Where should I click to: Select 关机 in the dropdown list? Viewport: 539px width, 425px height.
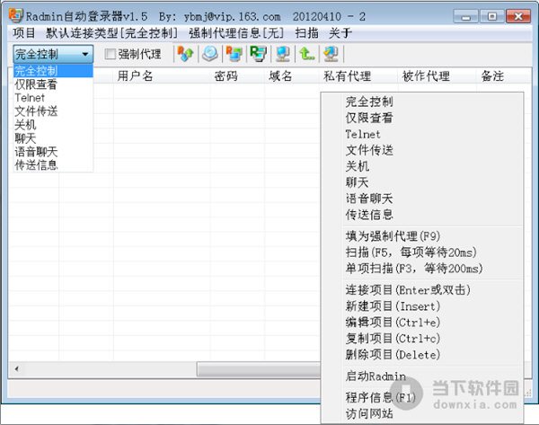pos(53,125)
